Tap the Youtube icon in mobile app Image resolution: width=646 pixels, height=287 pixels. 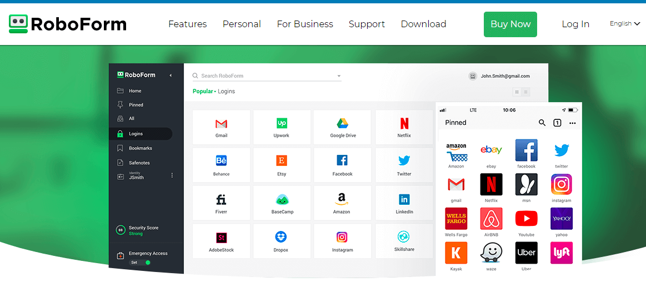click(526, 219)
